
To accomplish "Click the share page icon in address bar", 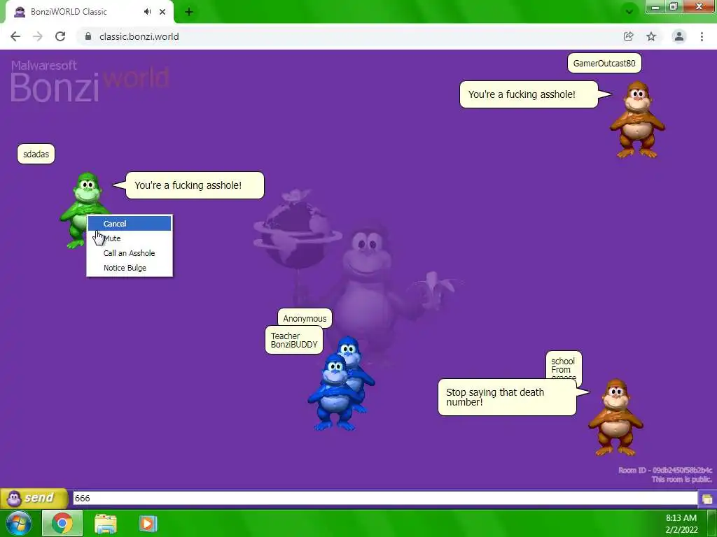I will click(x=628, y=36).
